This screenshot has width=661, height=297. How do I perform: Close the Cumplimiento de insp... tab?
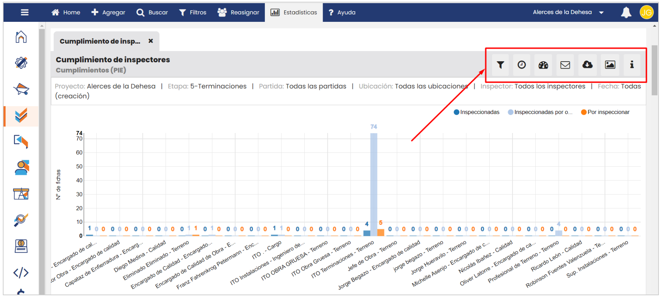click(151, 41)
